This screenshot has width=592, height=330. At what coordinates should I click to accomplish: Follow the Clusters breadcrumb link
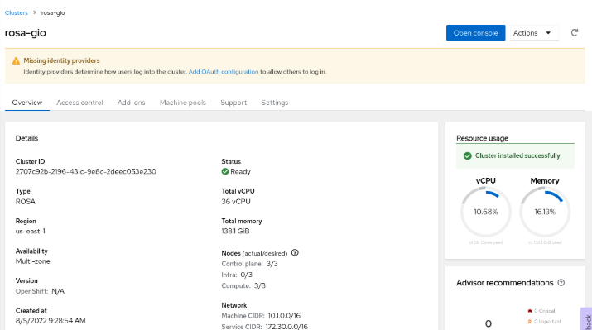point(17,12)
